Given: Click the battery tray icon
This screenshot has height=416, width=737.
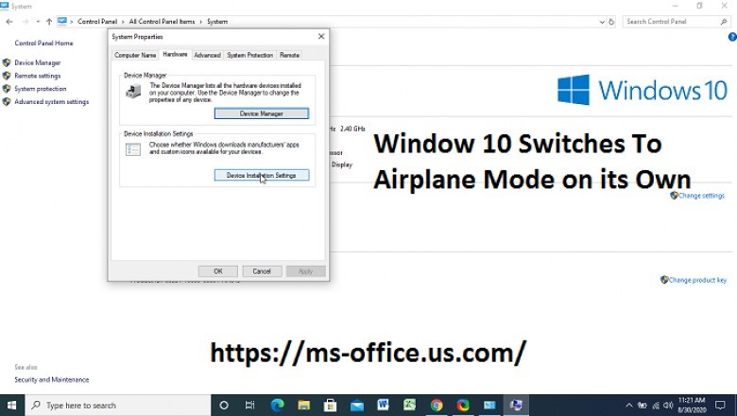Looking at the screenshot, I should 643,406.
